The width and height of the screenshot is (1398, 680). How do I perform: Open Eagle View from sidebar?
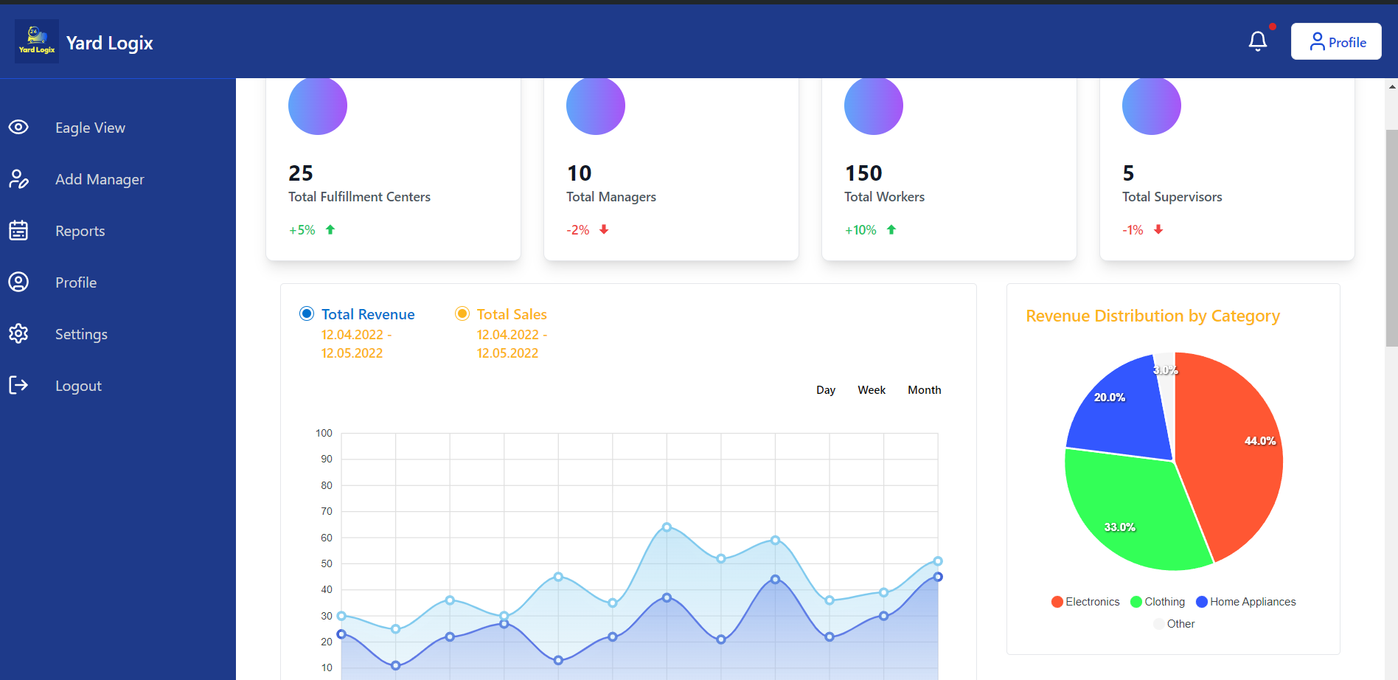pos(90,128)
